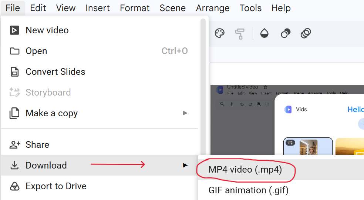
Task: Expand the Download submenu arrow
Action: [x=185, y=165]
